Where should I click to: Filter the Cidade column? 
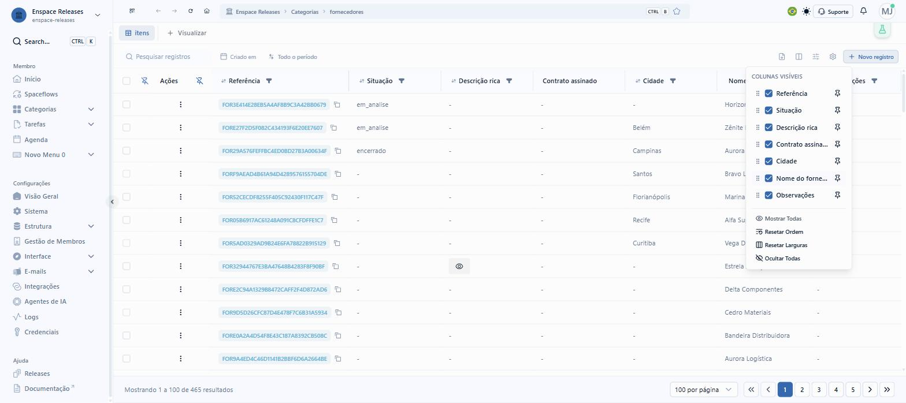coord(673,81)
